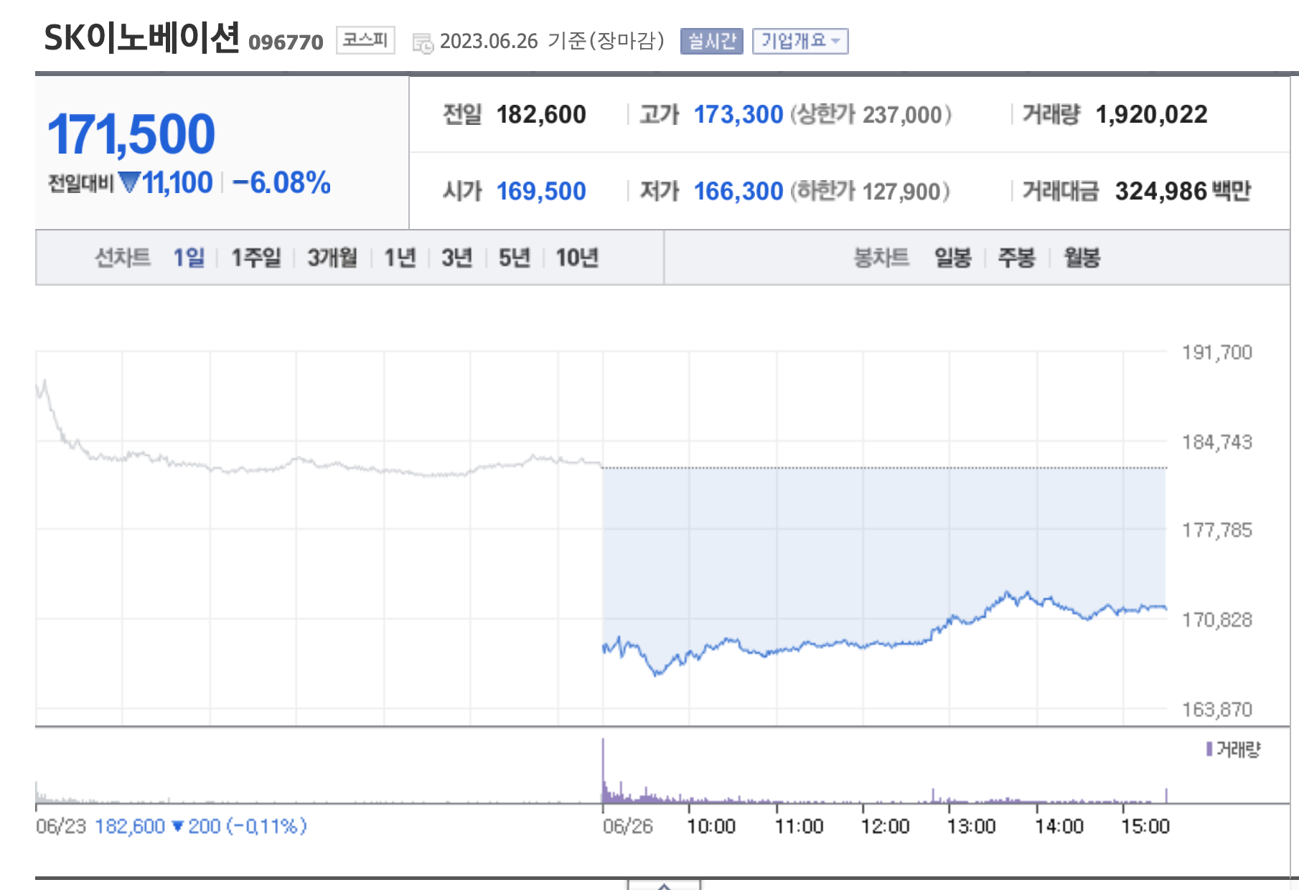Open the 기업개요 dropdown
The height and width of the screenshot is (890, 1299).
[x=800, y=41]
